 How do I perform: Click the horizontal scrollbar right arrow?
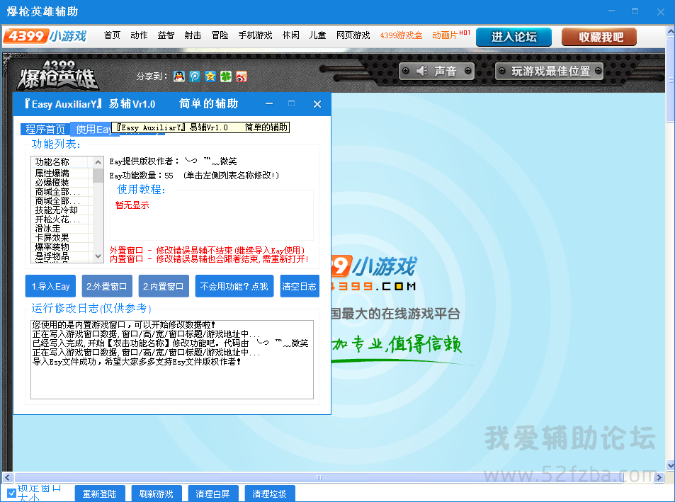pyautogui.click(x=659, y=477)
